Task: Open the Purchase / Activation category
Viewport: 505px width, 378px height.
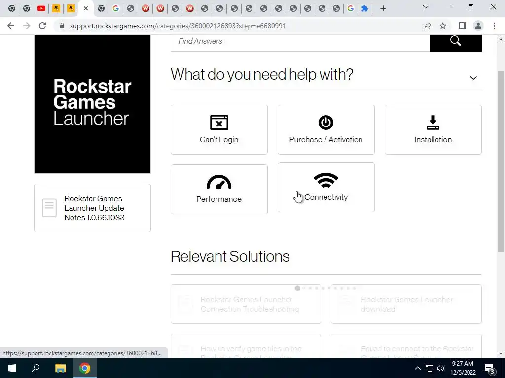Action: point(326,129)
